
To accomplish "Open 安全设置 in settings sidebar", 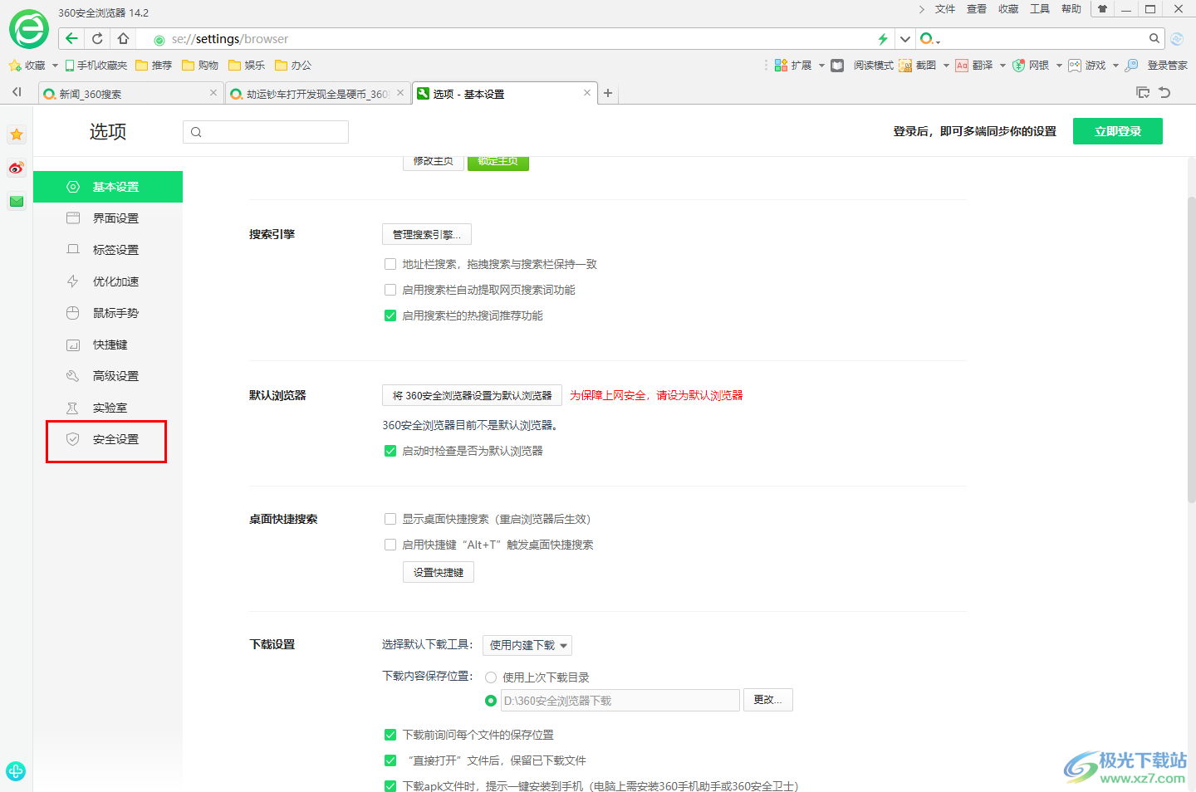I will click(108, 439).
